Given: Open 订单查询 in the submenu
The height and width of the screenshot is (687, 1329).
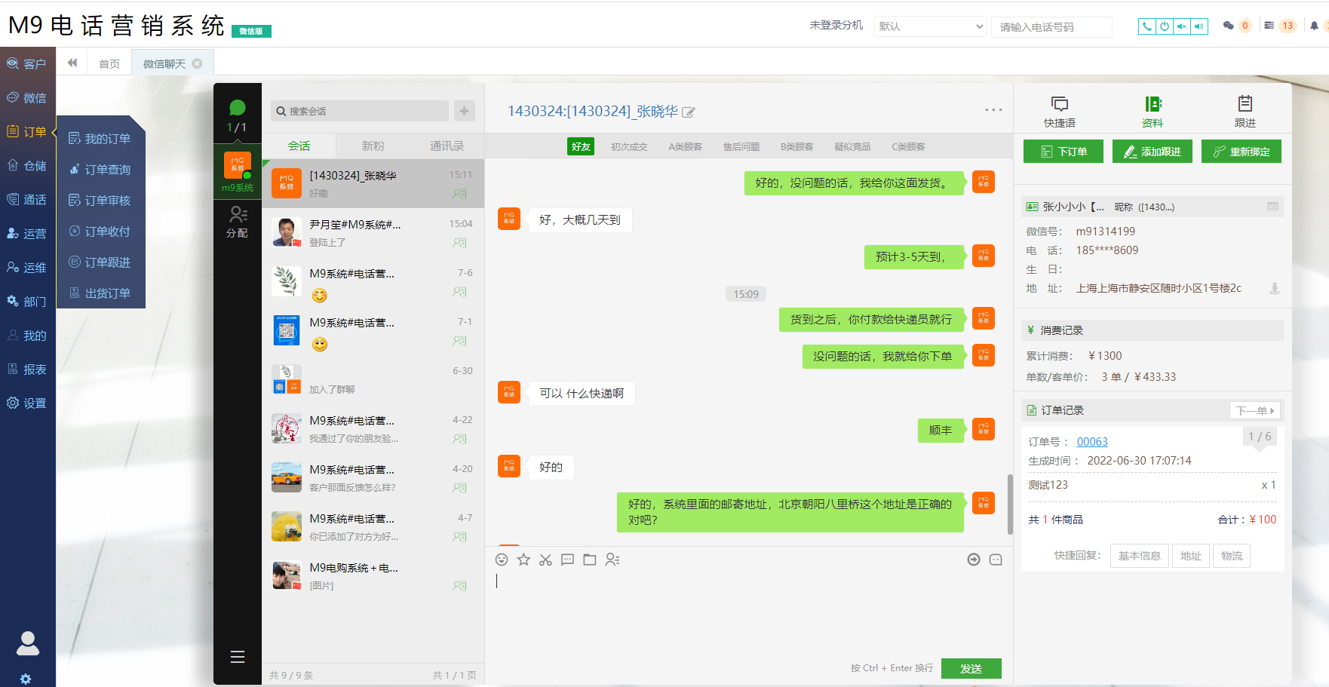Looking at the screenshot, I should [100, 170].
